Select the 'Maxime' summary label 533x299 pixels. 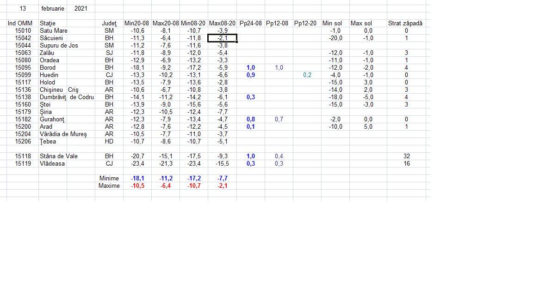109,186
